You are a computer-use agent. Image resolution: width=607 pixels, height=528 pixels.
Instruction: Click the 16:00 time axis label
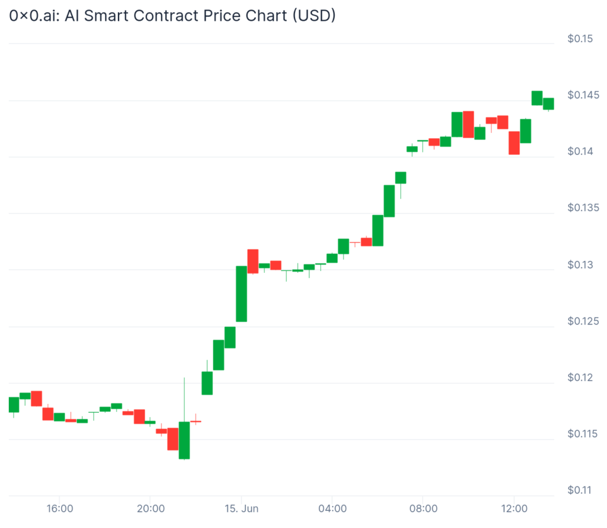tap(59, 509)
